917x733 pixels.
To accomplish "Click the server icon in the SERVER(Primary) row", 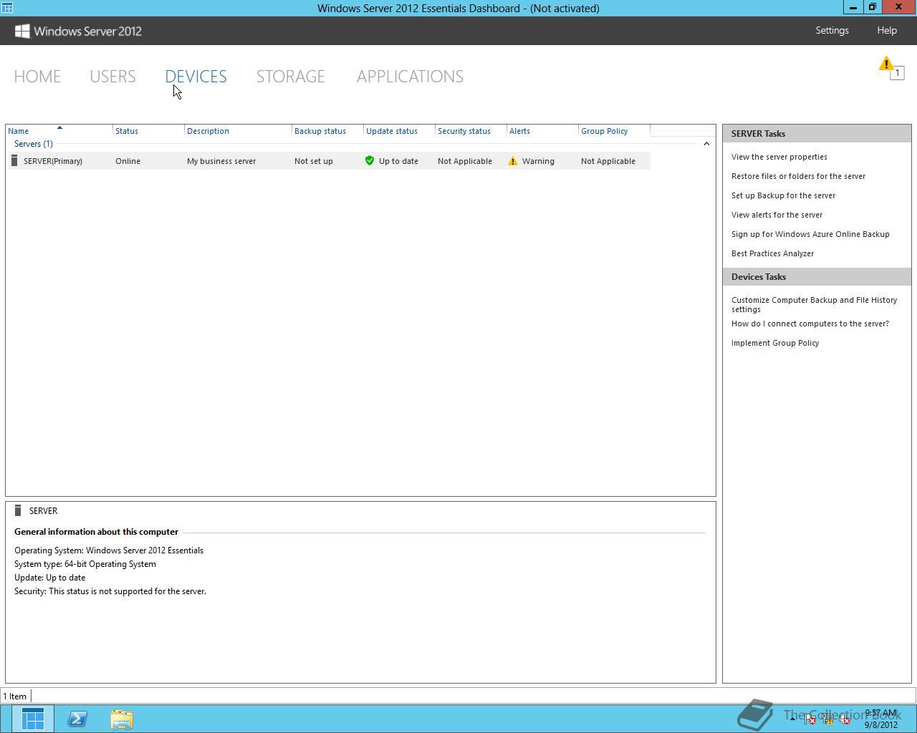I will click(14, 161).
